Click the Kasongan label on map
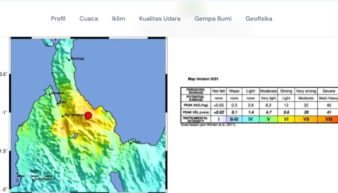The height and width of the screenshot is (193, 338). 42,179
